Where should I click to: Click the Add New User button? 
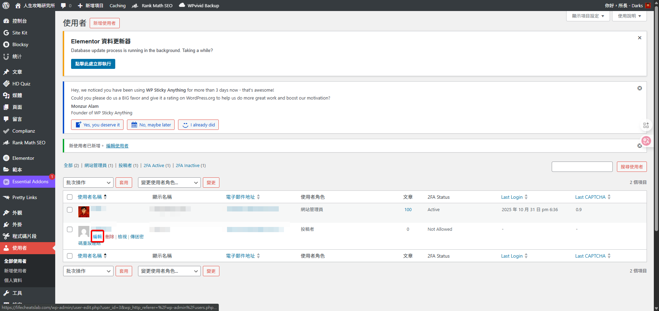[105, 23]
